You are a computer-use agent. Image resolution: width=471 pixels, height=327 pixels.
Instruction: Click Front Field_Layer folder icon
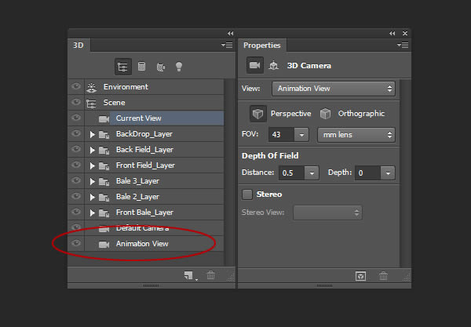click(104, 165)
